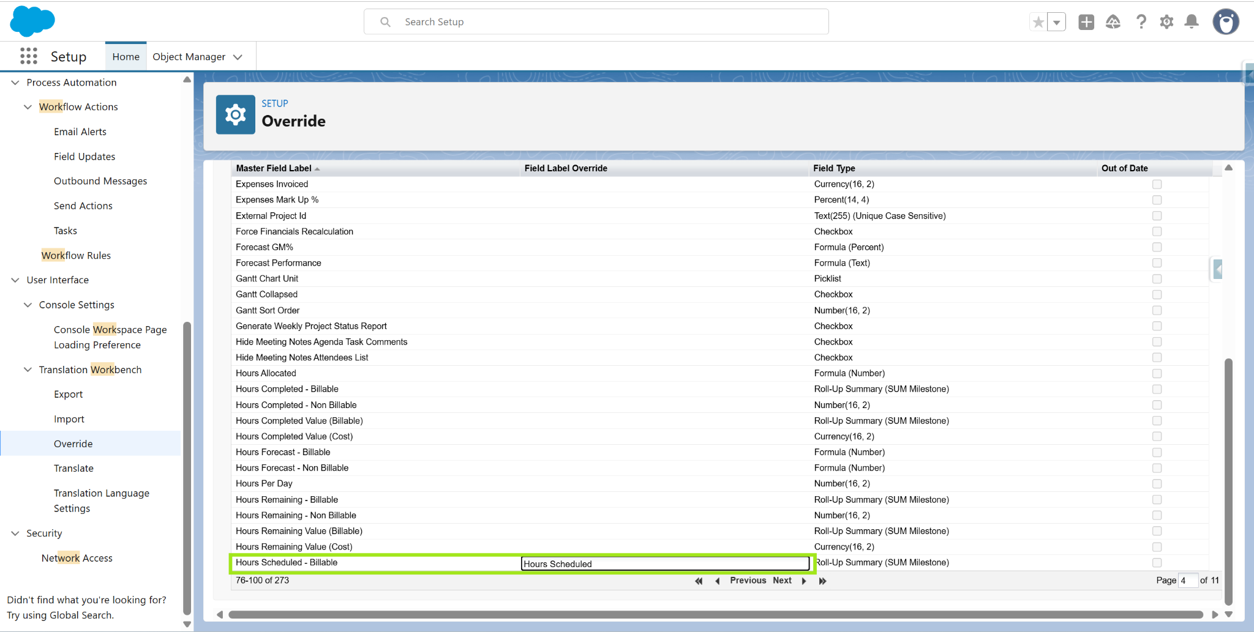Open the Translate setup page
Viewport: 1254px width, 632px height.
[73, 468]
